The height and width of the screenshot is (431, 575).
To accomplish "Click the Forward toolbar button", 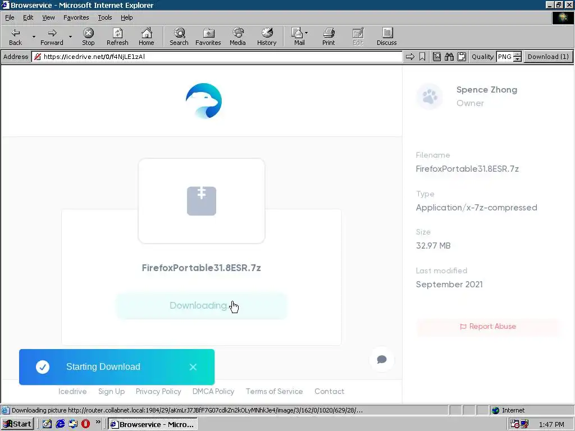I will click(x=52, y=36).
